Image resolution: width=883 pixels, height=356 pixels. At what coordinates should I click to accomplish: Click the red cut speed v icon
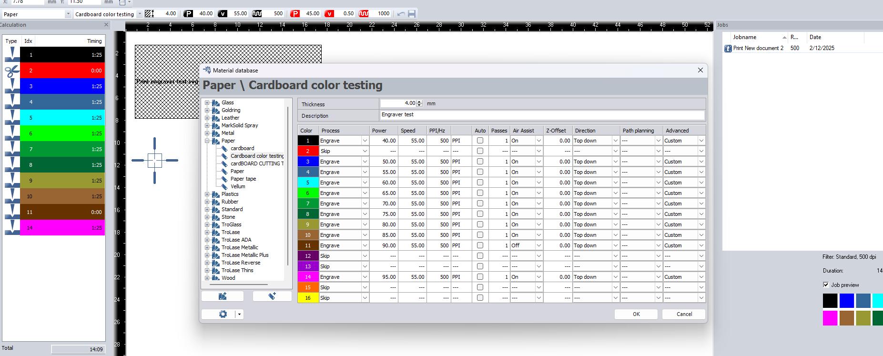click(329, 14)
